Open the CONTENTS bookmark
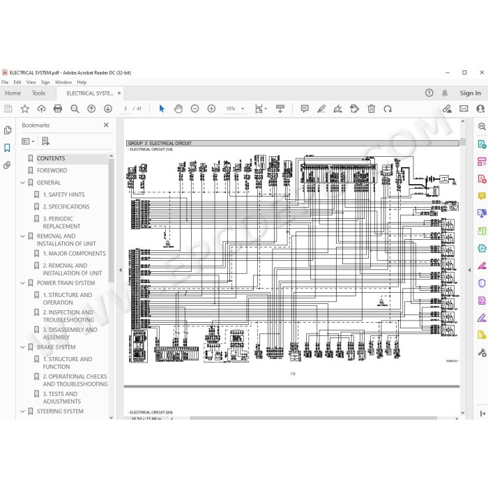The height and width of the screenshot is (488, 488). [x=51, y=158]
